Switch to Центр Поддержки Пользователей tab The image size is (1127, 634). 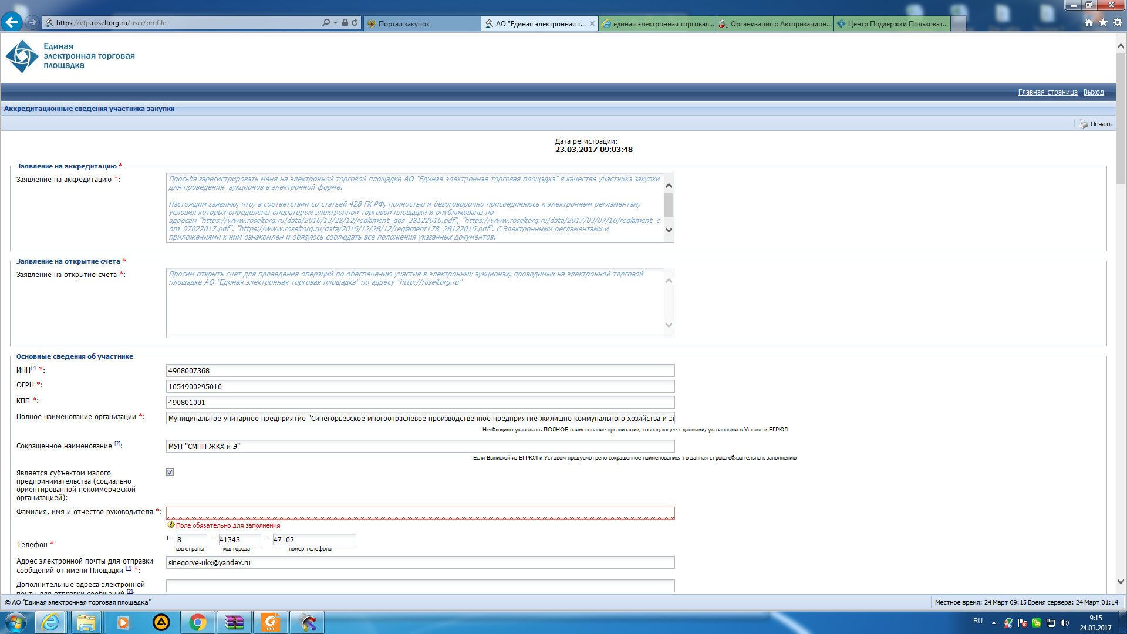coord(892,23)
